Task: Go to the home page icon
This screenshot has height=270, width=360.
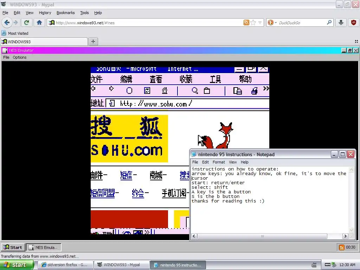Action: pyautogui.click(x=39, y=22)
